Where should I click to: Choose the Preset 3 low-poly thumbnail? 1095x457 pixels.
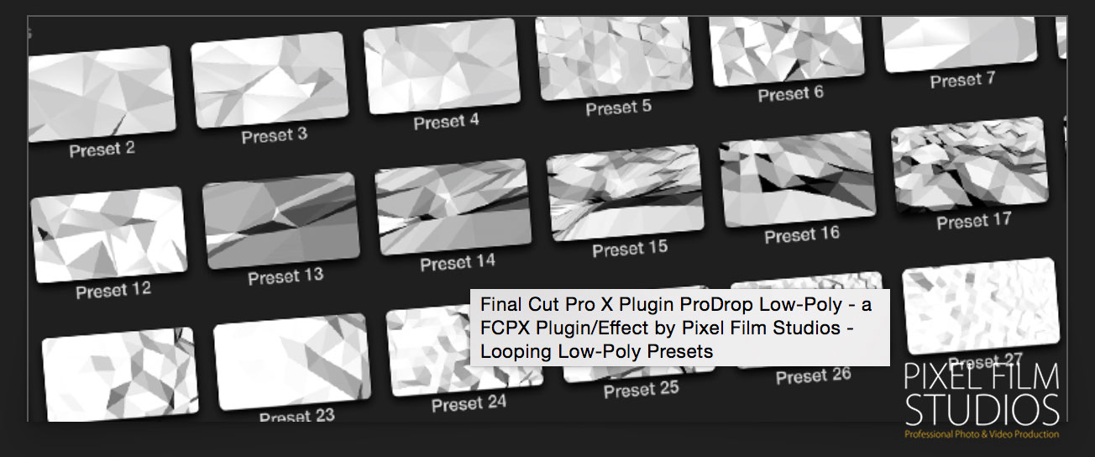pyautogui.click(x=270, y=81)
